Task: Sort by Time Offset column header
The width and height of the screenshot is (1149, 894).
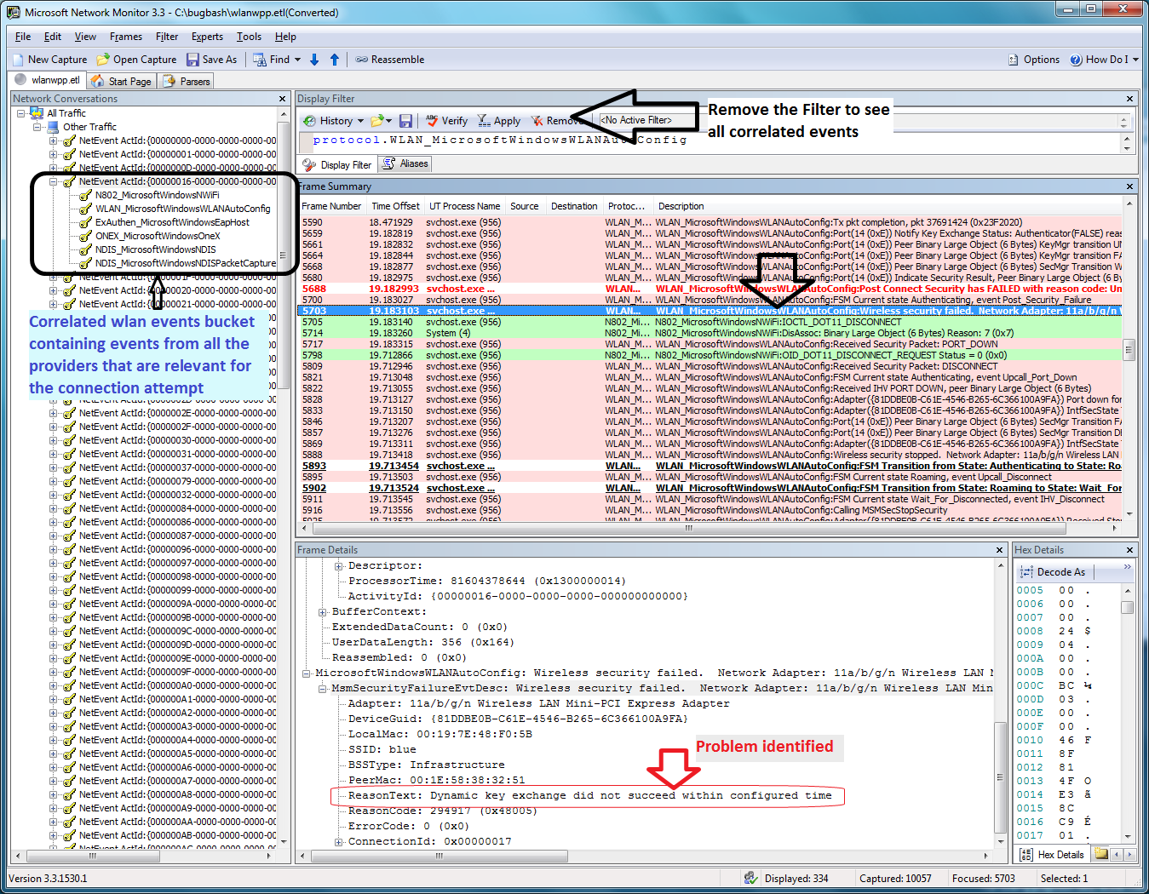Action: tap(395, 206)
